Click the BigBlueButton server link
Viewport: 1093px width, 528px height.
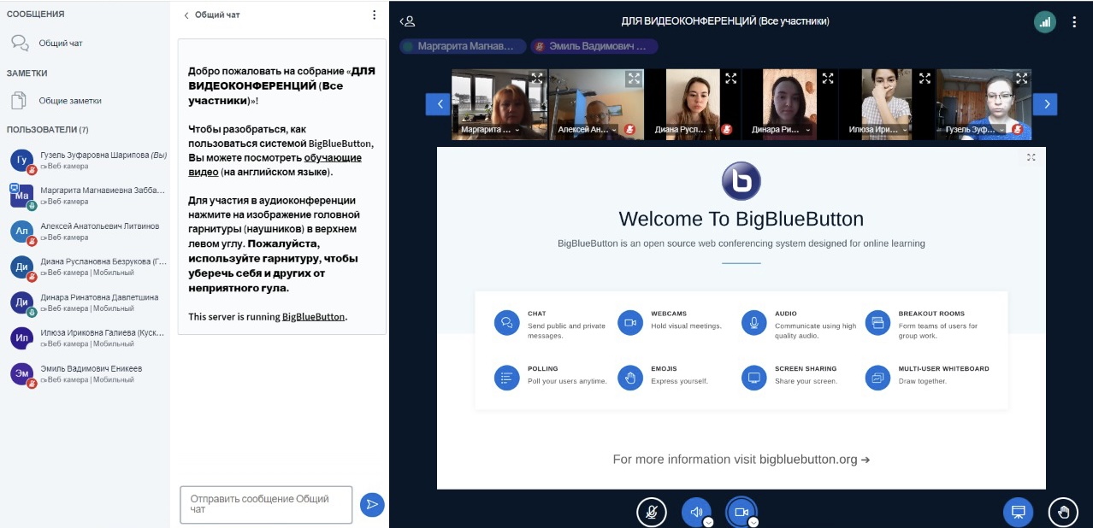tap(313, 317)
